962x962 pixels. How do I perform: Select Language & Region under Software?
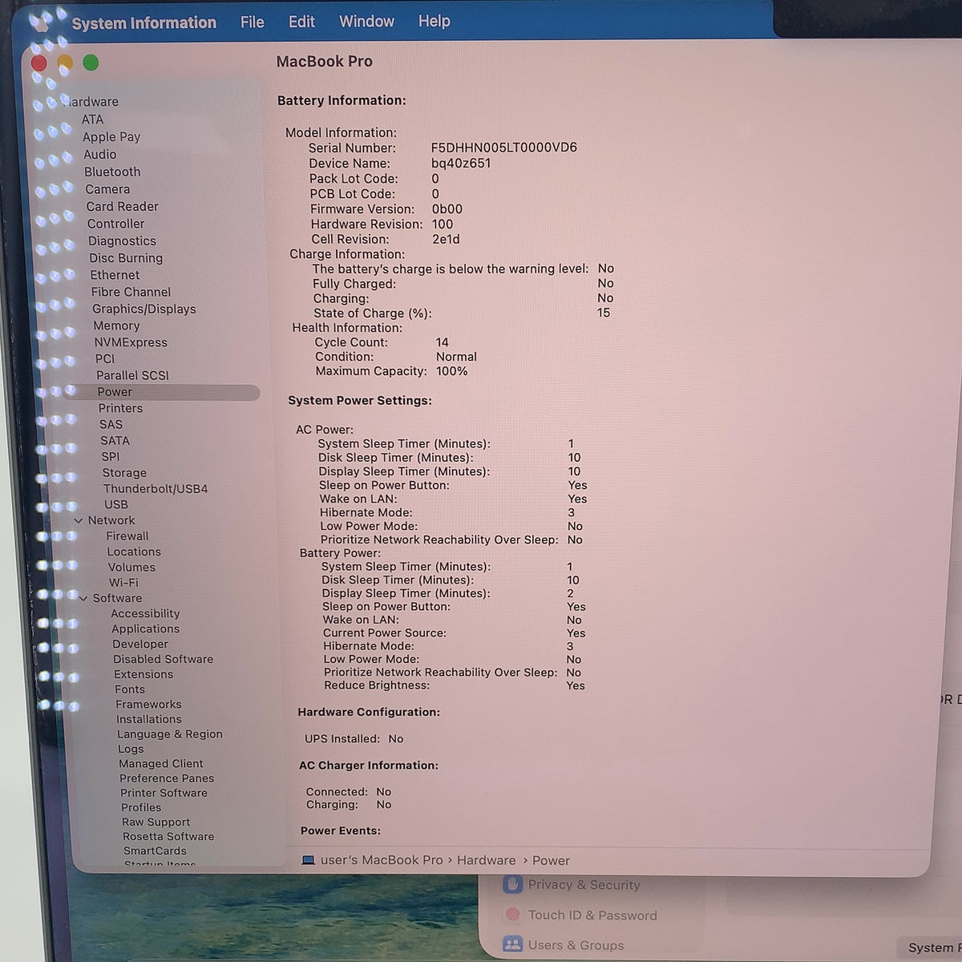click(170, 734)
